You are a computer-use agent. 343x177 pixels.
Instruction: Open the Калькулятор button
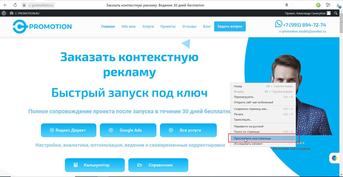[95, 165]
